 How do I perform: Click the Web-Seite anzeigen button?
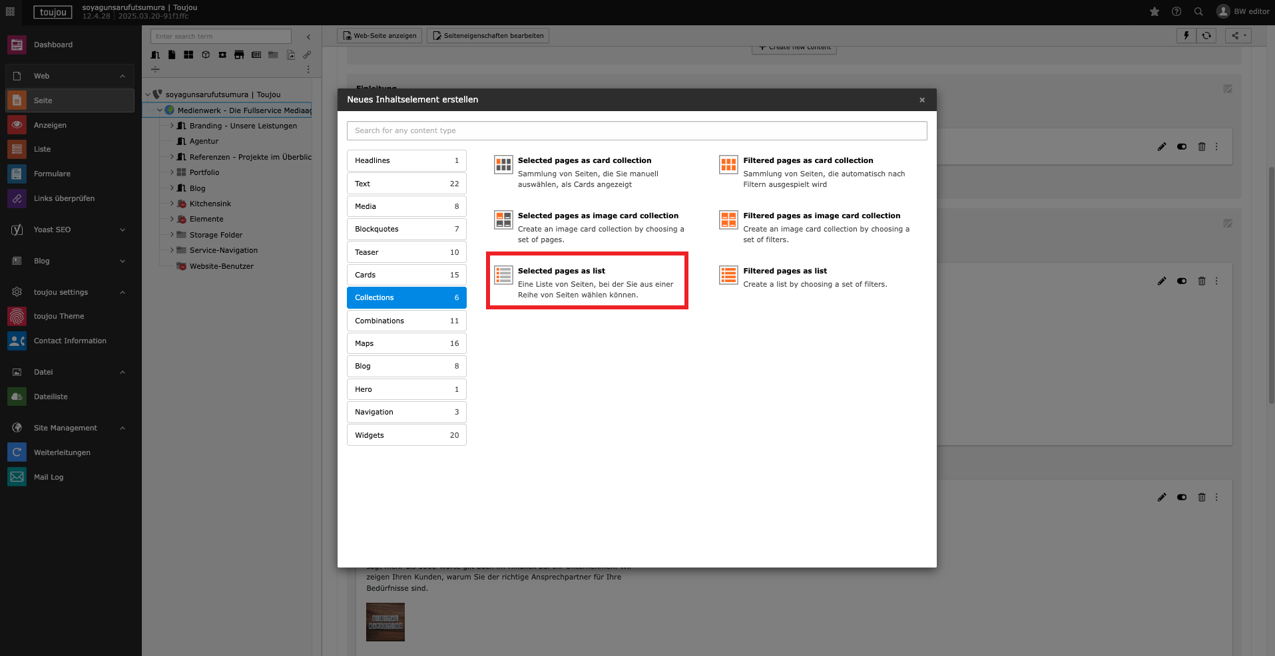(x=380, y=36)
